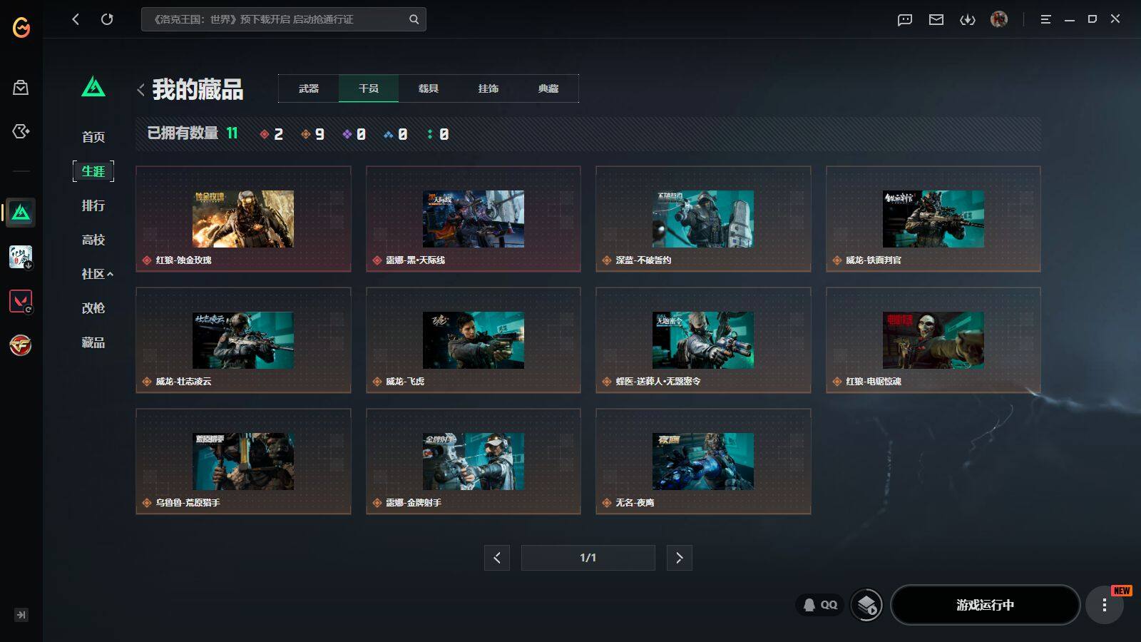Open the more options three-dot button

[1105, 606]
